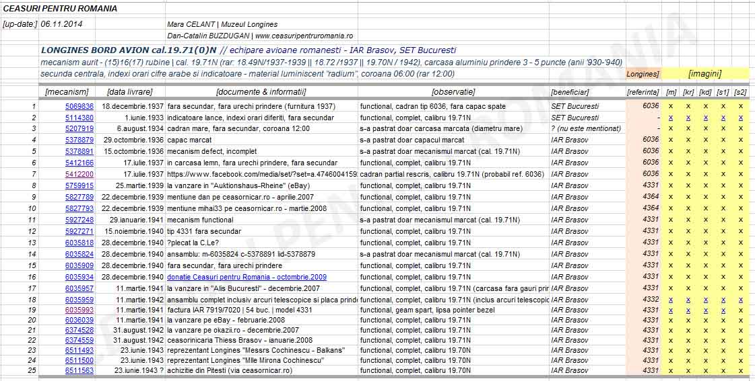Viewport: 755px width, 381px height.
Task: Select the orange Longines] header cell
Action: click(x=643, y=74)
